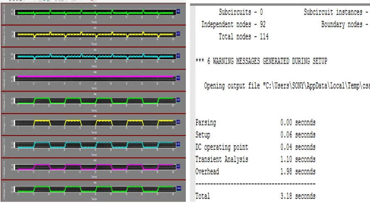
Task: Click the 'Subcircuit instances' text
Action: point(333,12)
